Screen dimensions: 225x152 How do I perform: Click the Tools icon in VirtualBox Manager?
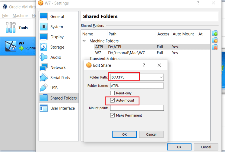coord(11,28)
